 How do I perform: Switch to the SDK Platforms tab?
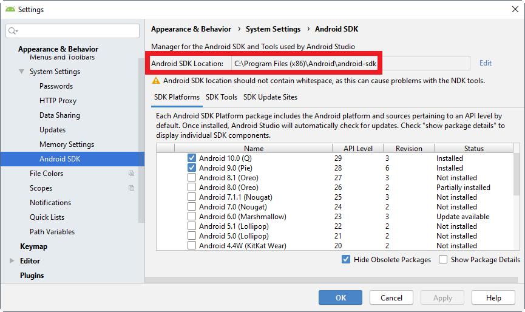pos(177,97)
